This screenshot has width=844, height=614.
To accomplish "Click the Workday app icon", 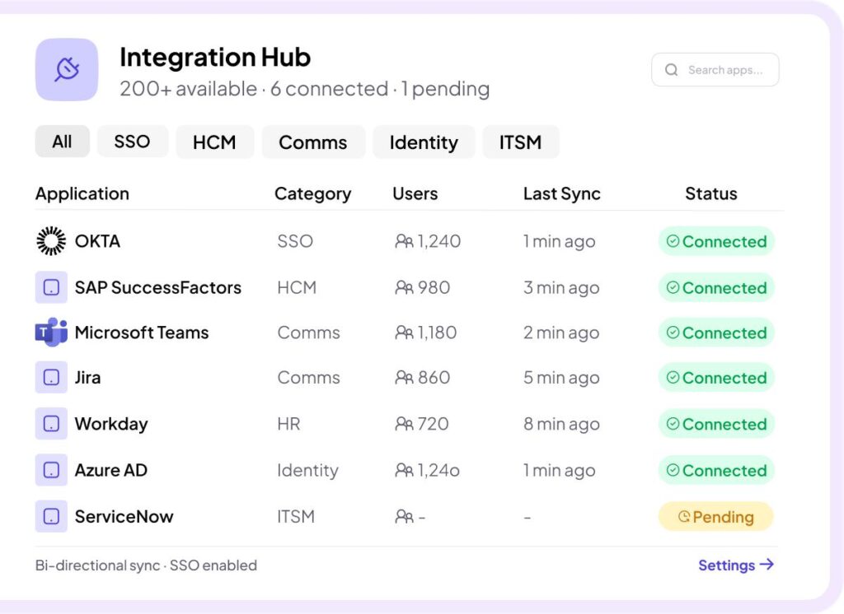I will (x=51, y=424).
